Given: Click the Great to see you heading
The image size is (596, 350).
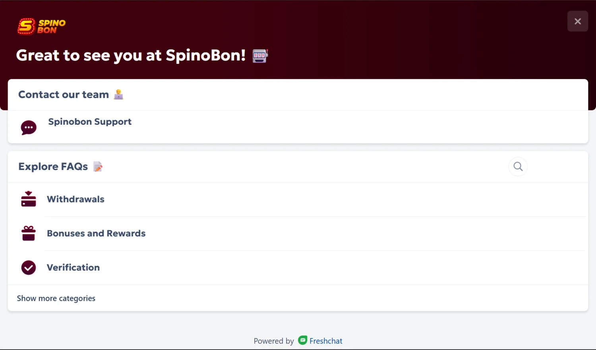Looking at the screenshot, I should [130, 55].
